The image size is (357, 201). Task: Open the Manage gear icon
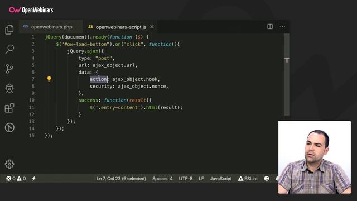(9, 164)
